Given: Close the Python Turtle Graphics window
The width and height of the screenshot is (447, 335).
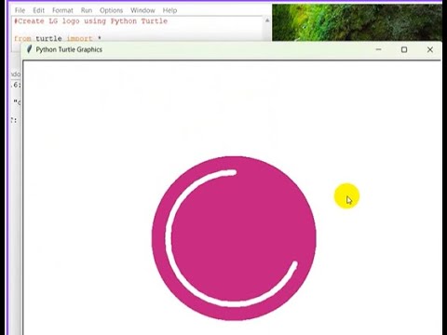Looking at the screenshot, I should 430,49.
